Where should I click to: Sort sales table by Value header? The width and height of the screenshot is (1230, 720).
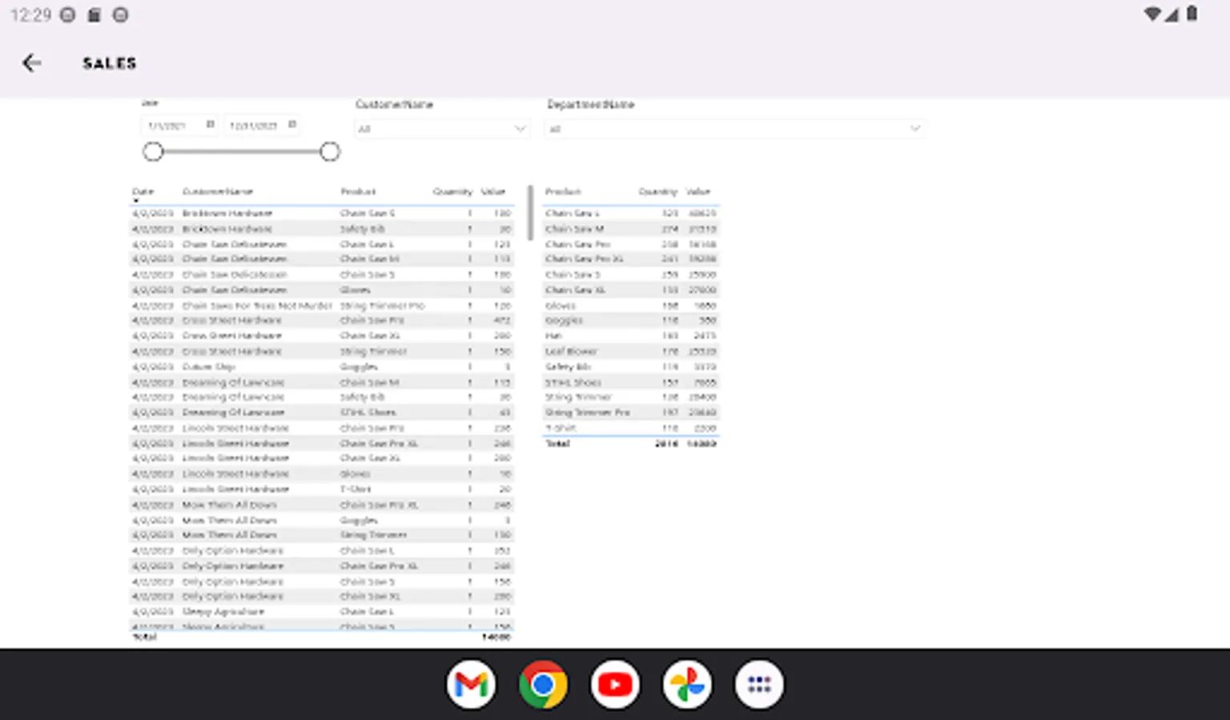coord(493,192)
